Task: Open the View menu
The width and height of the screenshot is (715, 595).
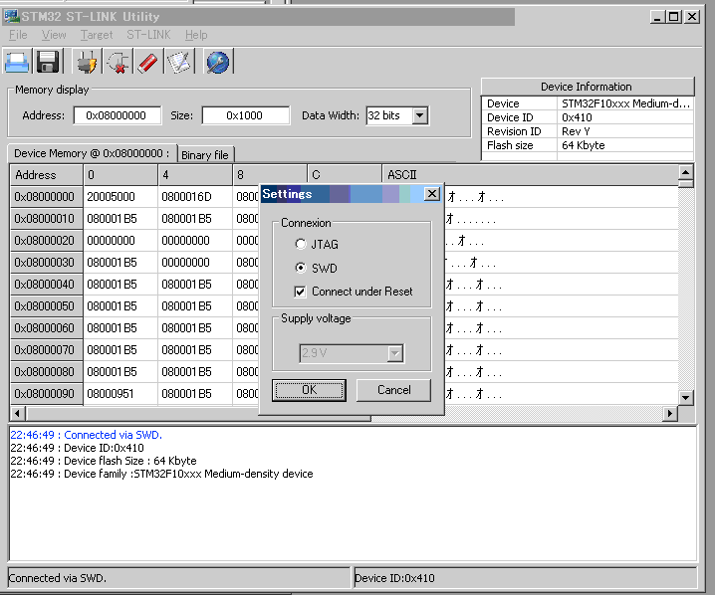Action: pyautogui.click(x=54, y=35)
